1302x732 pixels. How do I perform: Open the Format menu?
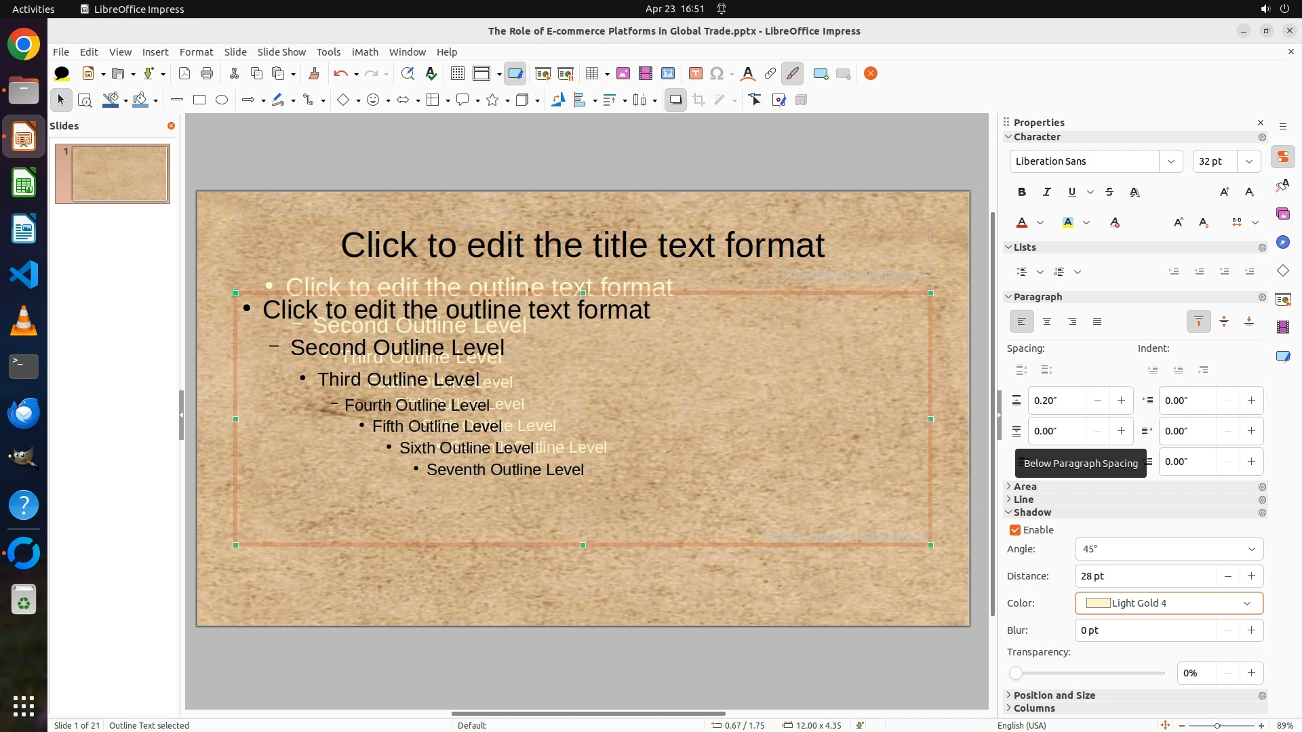(x=196, y=52)
